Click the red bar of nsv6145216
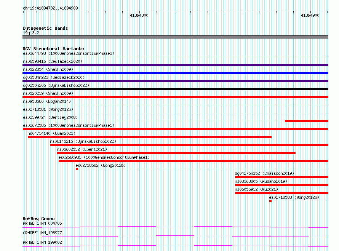Image resolution: width=339 pixels, height=251 pixels. click(x=189, y=145)
